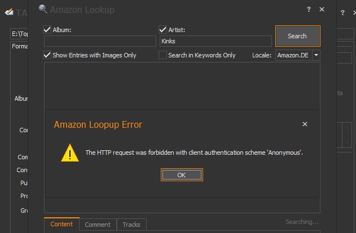Enable Search in Keywords Only
This screenshot has height=233, width=356.
(x=163, y=55)
